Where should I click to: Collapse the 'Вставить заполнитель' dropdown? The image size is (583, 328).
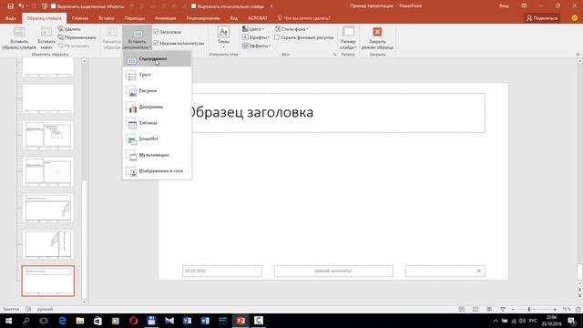point(137,37)
